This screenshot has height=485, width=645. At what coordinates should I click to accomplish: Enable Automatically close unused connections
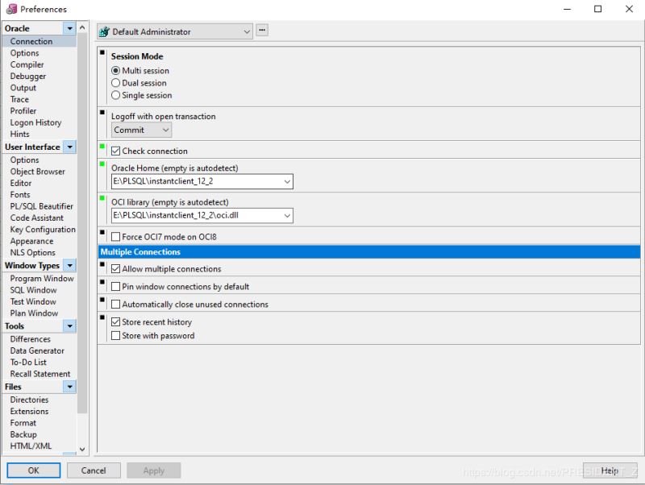click(115, 305)
